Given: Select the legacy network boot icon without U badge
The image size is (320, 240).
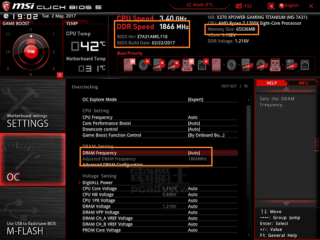Looking at the screenshot, I should coord(305,65).
